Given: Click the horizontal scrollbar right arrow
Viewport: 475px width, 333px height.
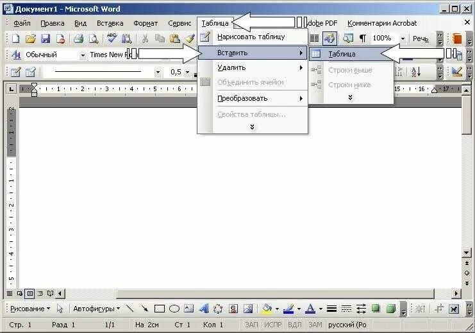Looking at the screenshot, I should 456,294.
